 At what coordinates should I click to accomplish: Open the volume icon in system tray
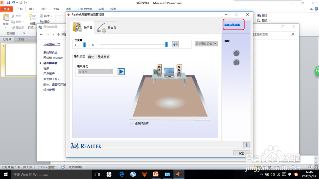point(273,174)
